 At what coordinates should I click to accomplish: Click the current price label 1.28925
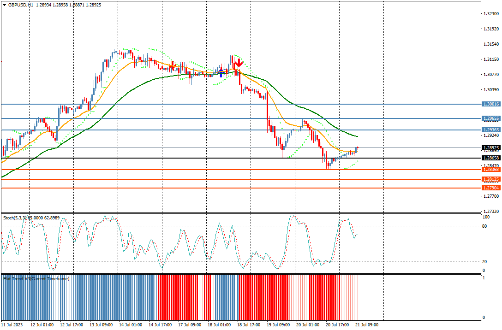[x=491, y=148]
